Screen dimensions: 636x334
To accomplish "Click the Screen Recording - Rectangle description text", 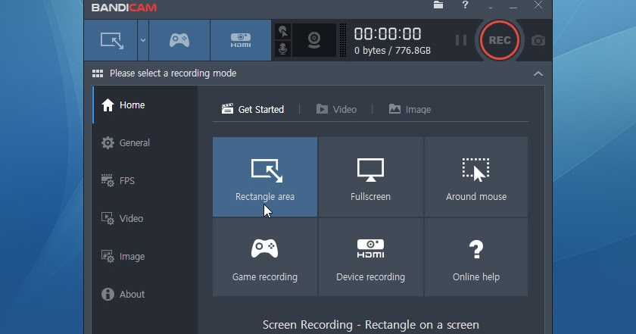I will (370, 325).
